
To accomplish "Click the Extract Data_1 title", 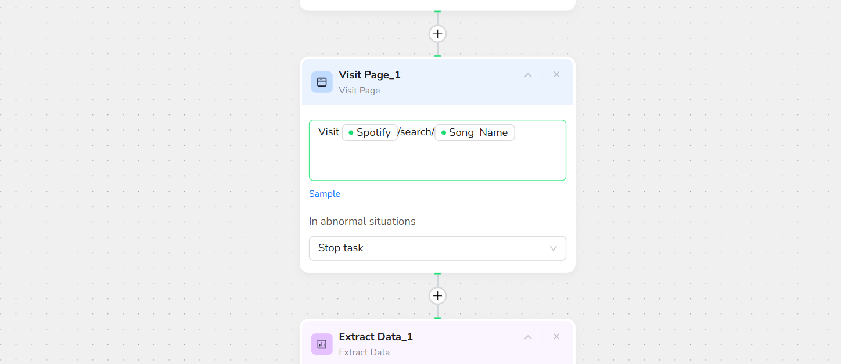I will click(x=375, y=337).
